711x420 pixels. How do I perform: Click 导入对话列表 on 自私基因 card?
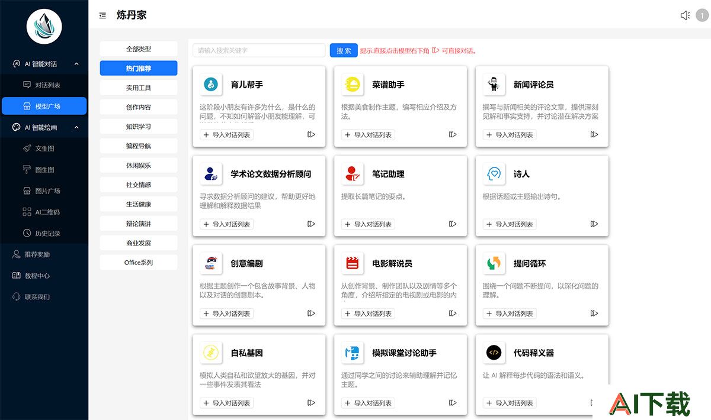[x=226, y=403]
